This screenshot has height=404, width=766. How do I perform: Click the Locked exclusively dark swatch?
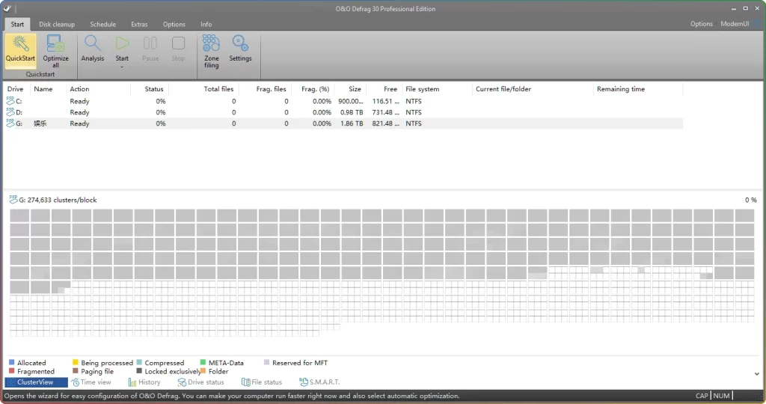[x=139, y=371]
